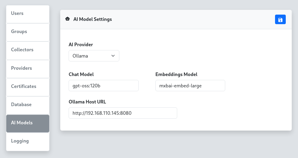The height and width of the screenshot is (158, 298).
Task: Open the Logging settings tab
Action: 28,141
